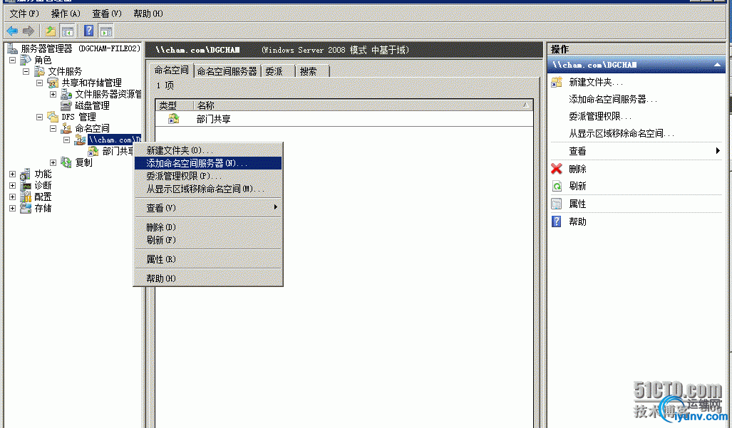732x428 pixels.
Task: Toggle the console tree pane icon
Action: 68,31
